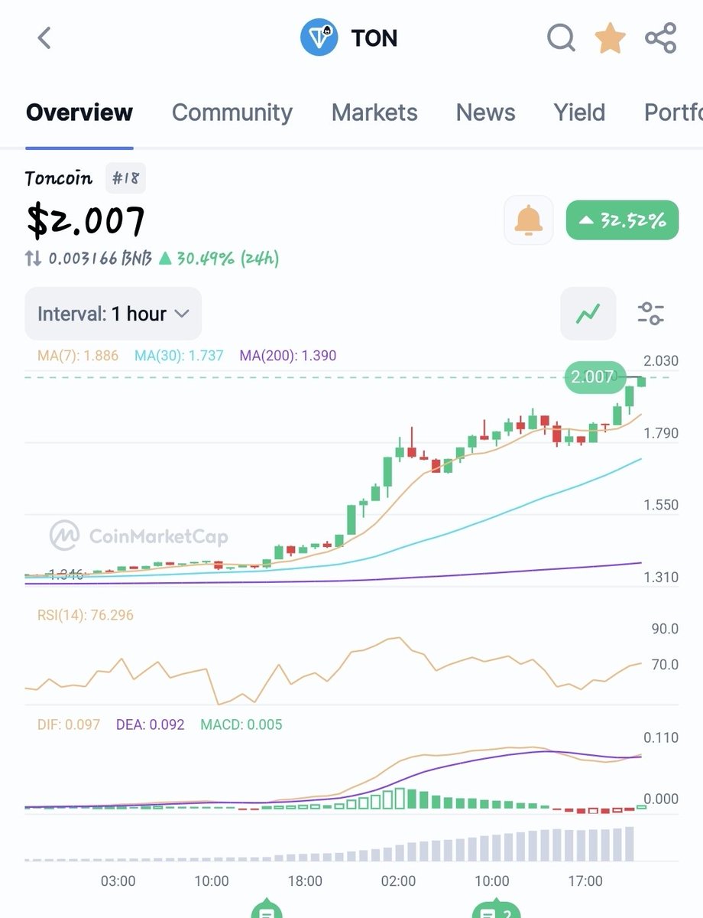The image size is (703, 918).
Task: Switch to line chart view icon
Action: tap(588, 313)
